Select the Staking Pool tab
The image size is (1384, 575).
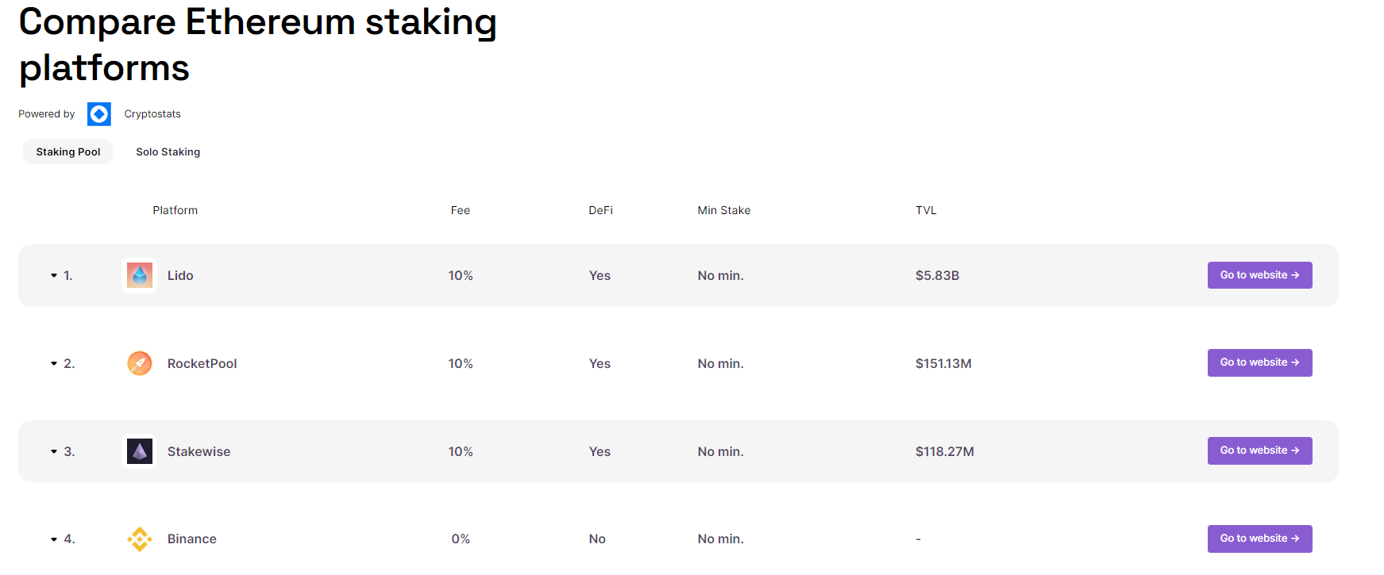(67, 151)
